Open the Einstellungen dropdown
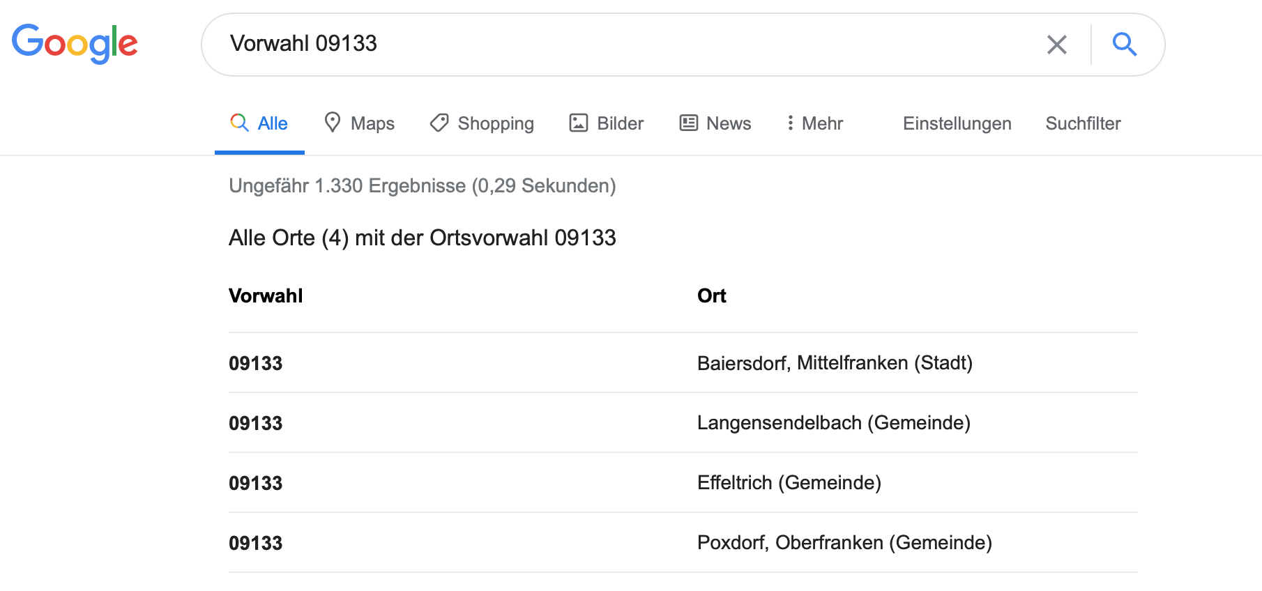Image resolution: width=1262 pixels, height=591 pixels. coord(957,123)
